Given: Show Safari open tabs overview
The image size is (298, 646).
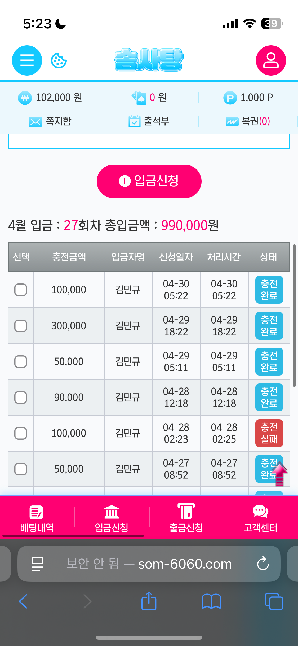Looking at the screenshot, I should [x=274, y=601].
